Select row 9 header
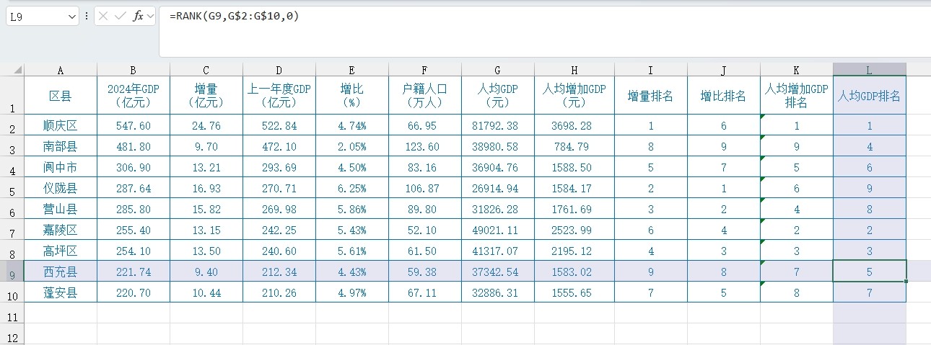The height and width of the screenshot is (345, 931). click(x=12, y=272)
